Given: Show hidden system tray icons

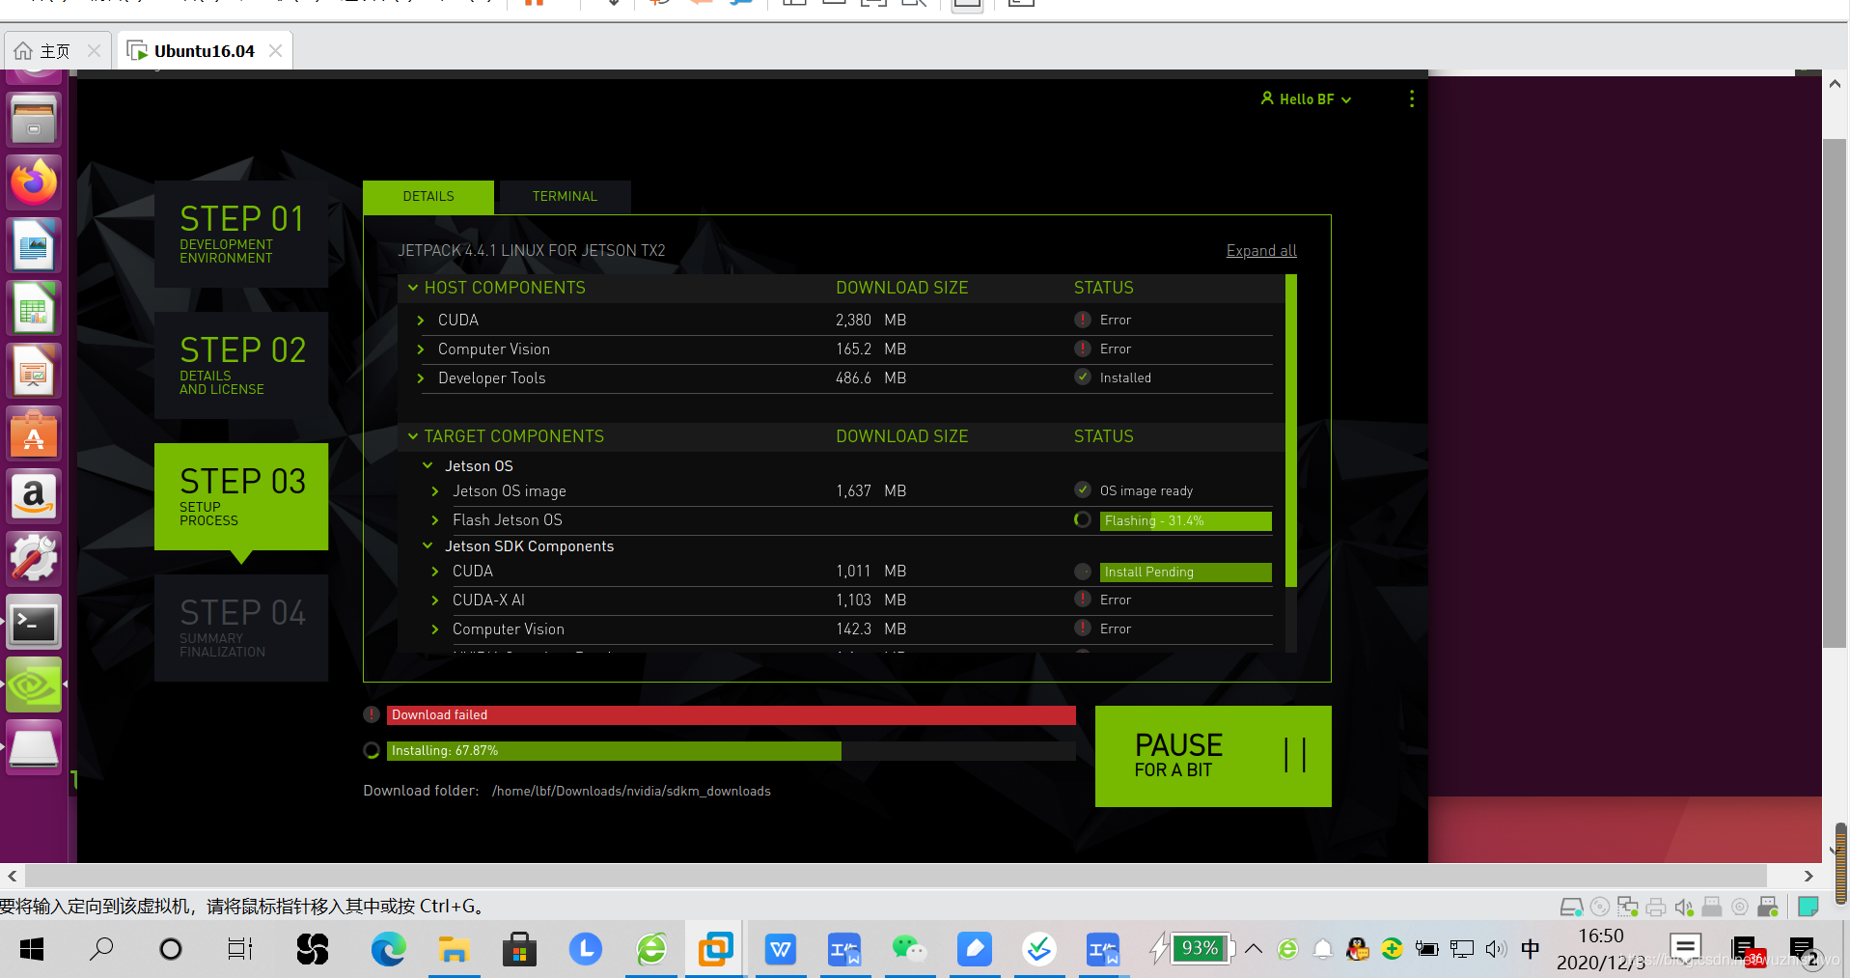Looking at the screenshot, I should pos(1254,949).
